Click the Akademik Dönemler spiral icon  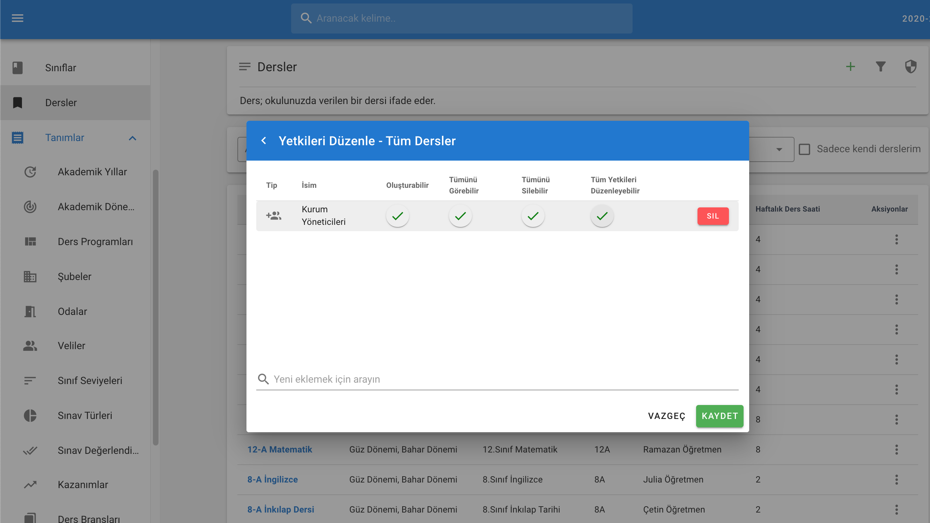tap(30, 207)
